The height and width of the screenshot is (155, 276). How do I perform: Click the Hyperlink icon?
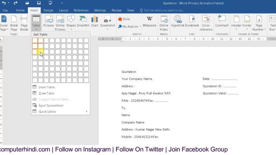click(x=178, y=21)
